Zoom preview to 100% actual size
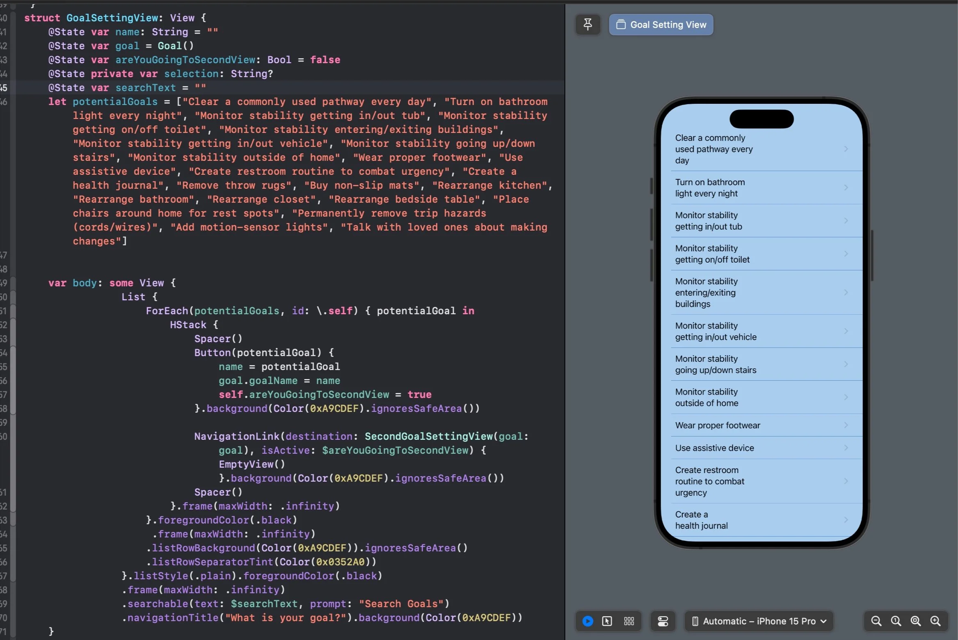 (x=896, y=621)
